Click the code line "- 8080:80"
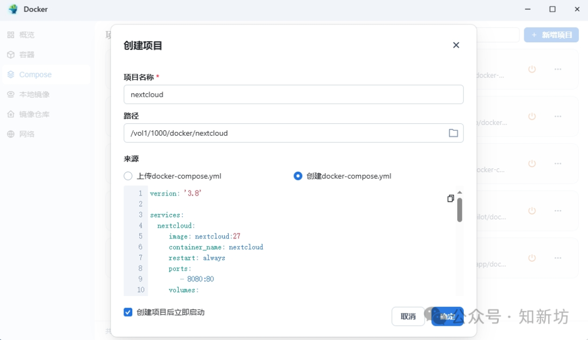588x340 pixels. coord(197,279)
